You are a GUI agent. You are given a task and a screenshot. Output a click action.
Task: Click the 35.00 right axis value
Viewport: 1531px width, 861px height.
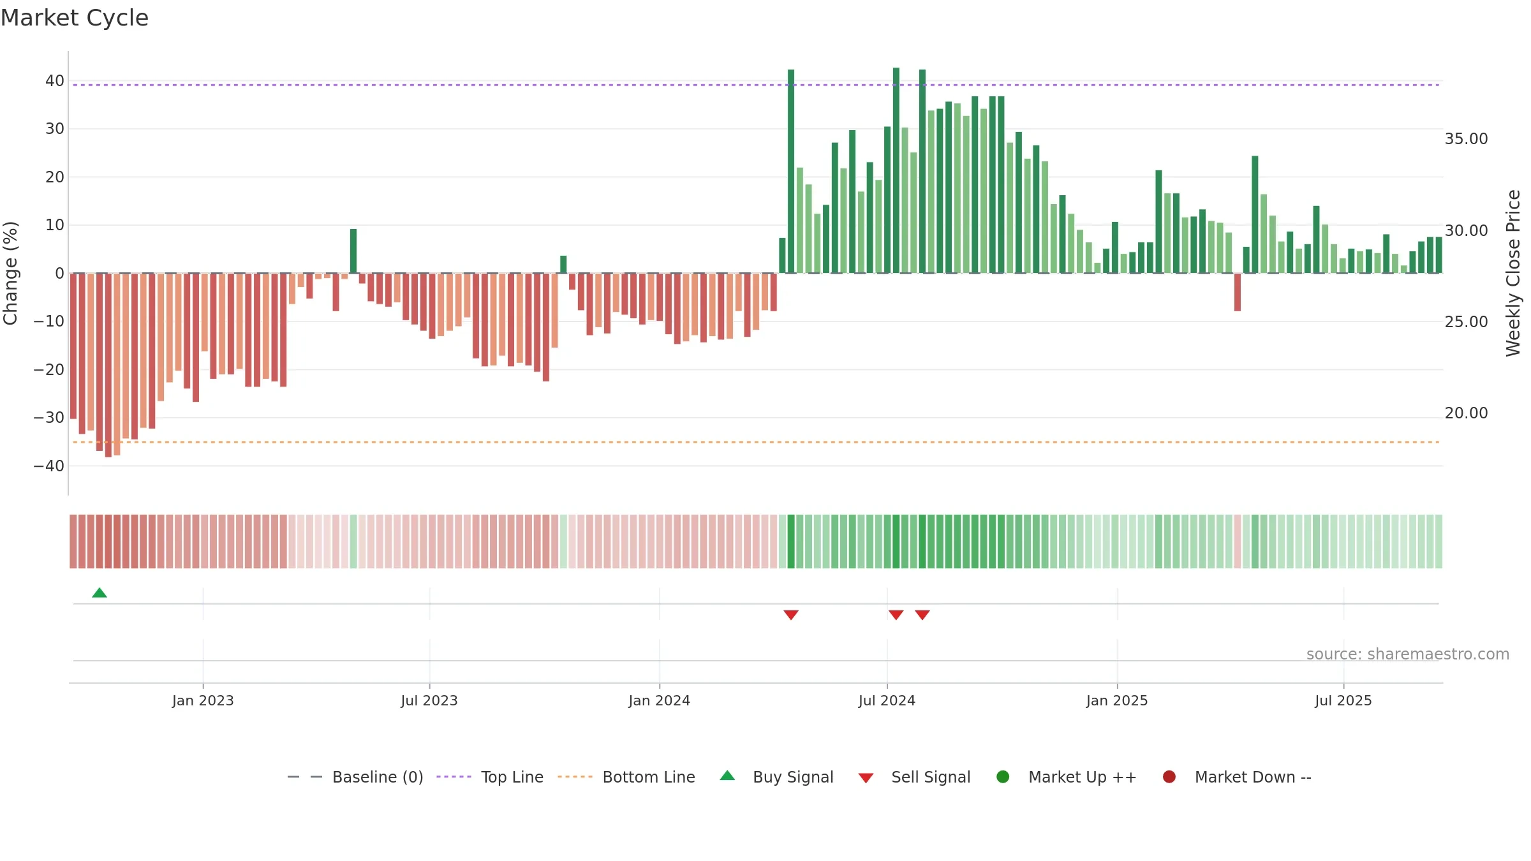(1466, 138)
